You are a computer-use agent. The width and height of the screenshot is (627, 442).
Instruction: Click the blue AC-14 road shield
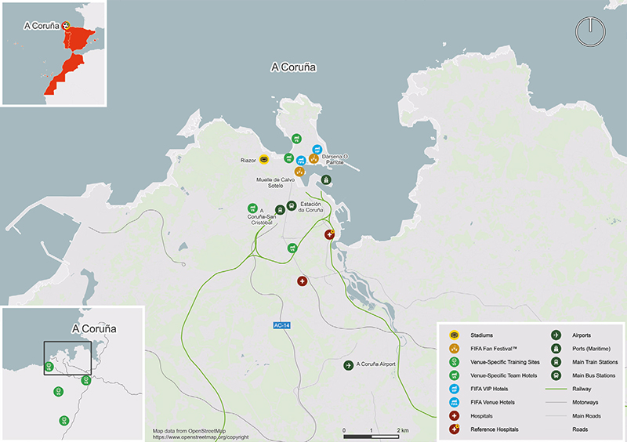point(282,325)
